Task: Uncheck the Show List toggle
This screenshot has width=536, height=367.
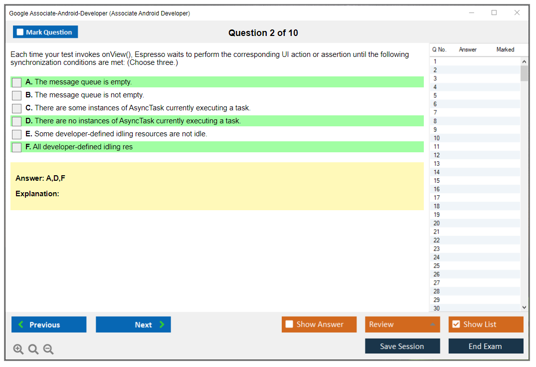Action: pos(456,325)
